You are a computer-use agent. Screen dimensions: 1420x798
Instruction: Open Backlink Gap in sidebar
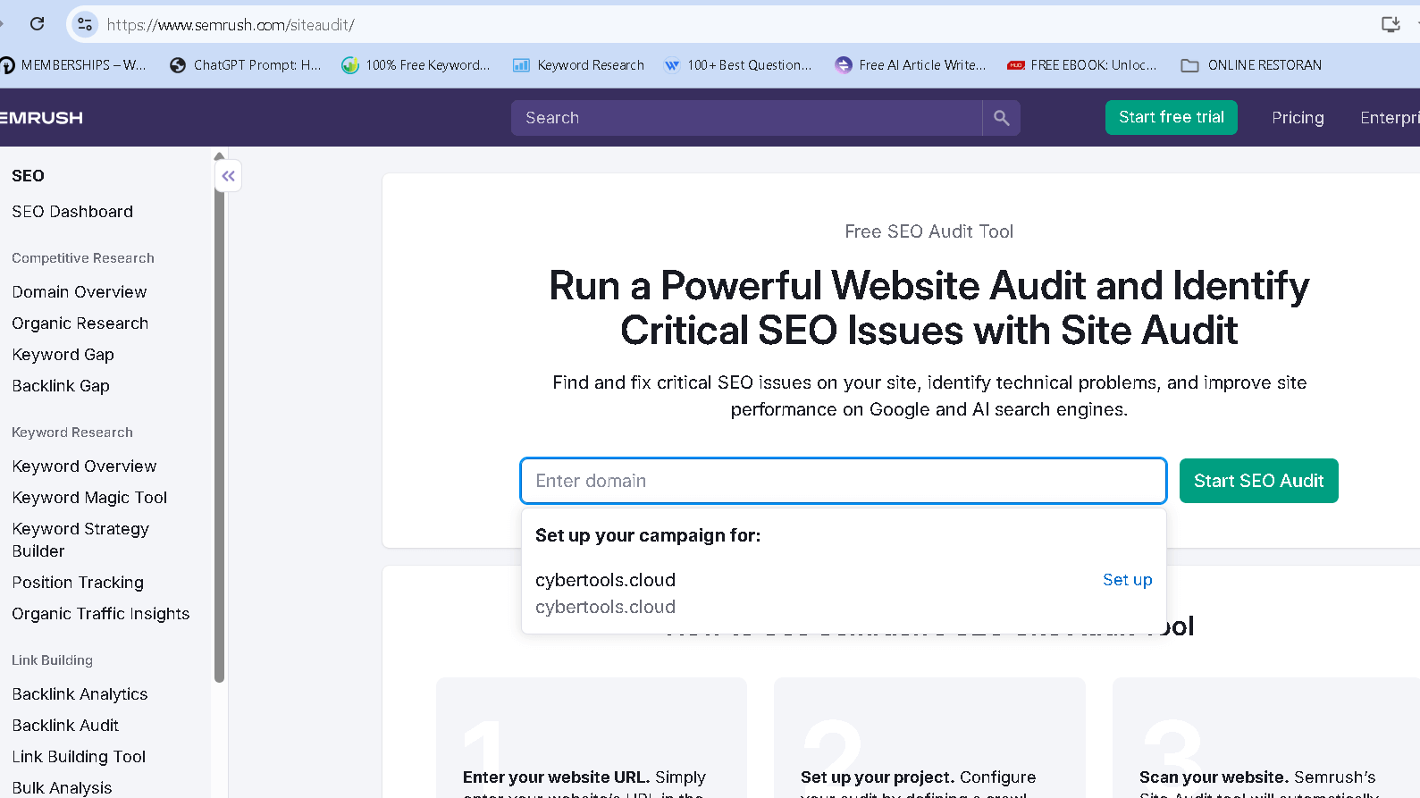(x=61, y=386)
